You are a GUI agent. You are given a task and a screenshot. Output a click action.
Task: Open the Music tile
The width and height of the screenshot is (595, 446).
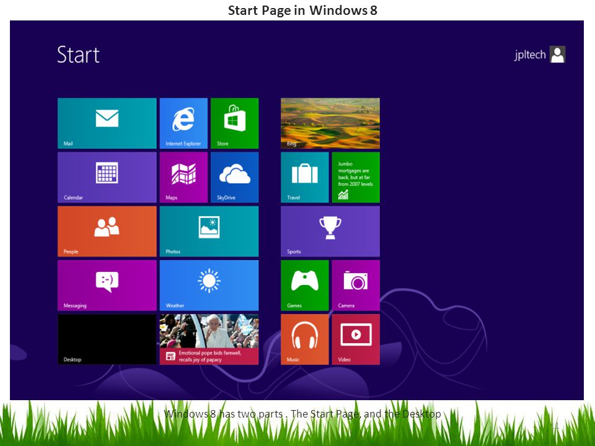(305, 339)
